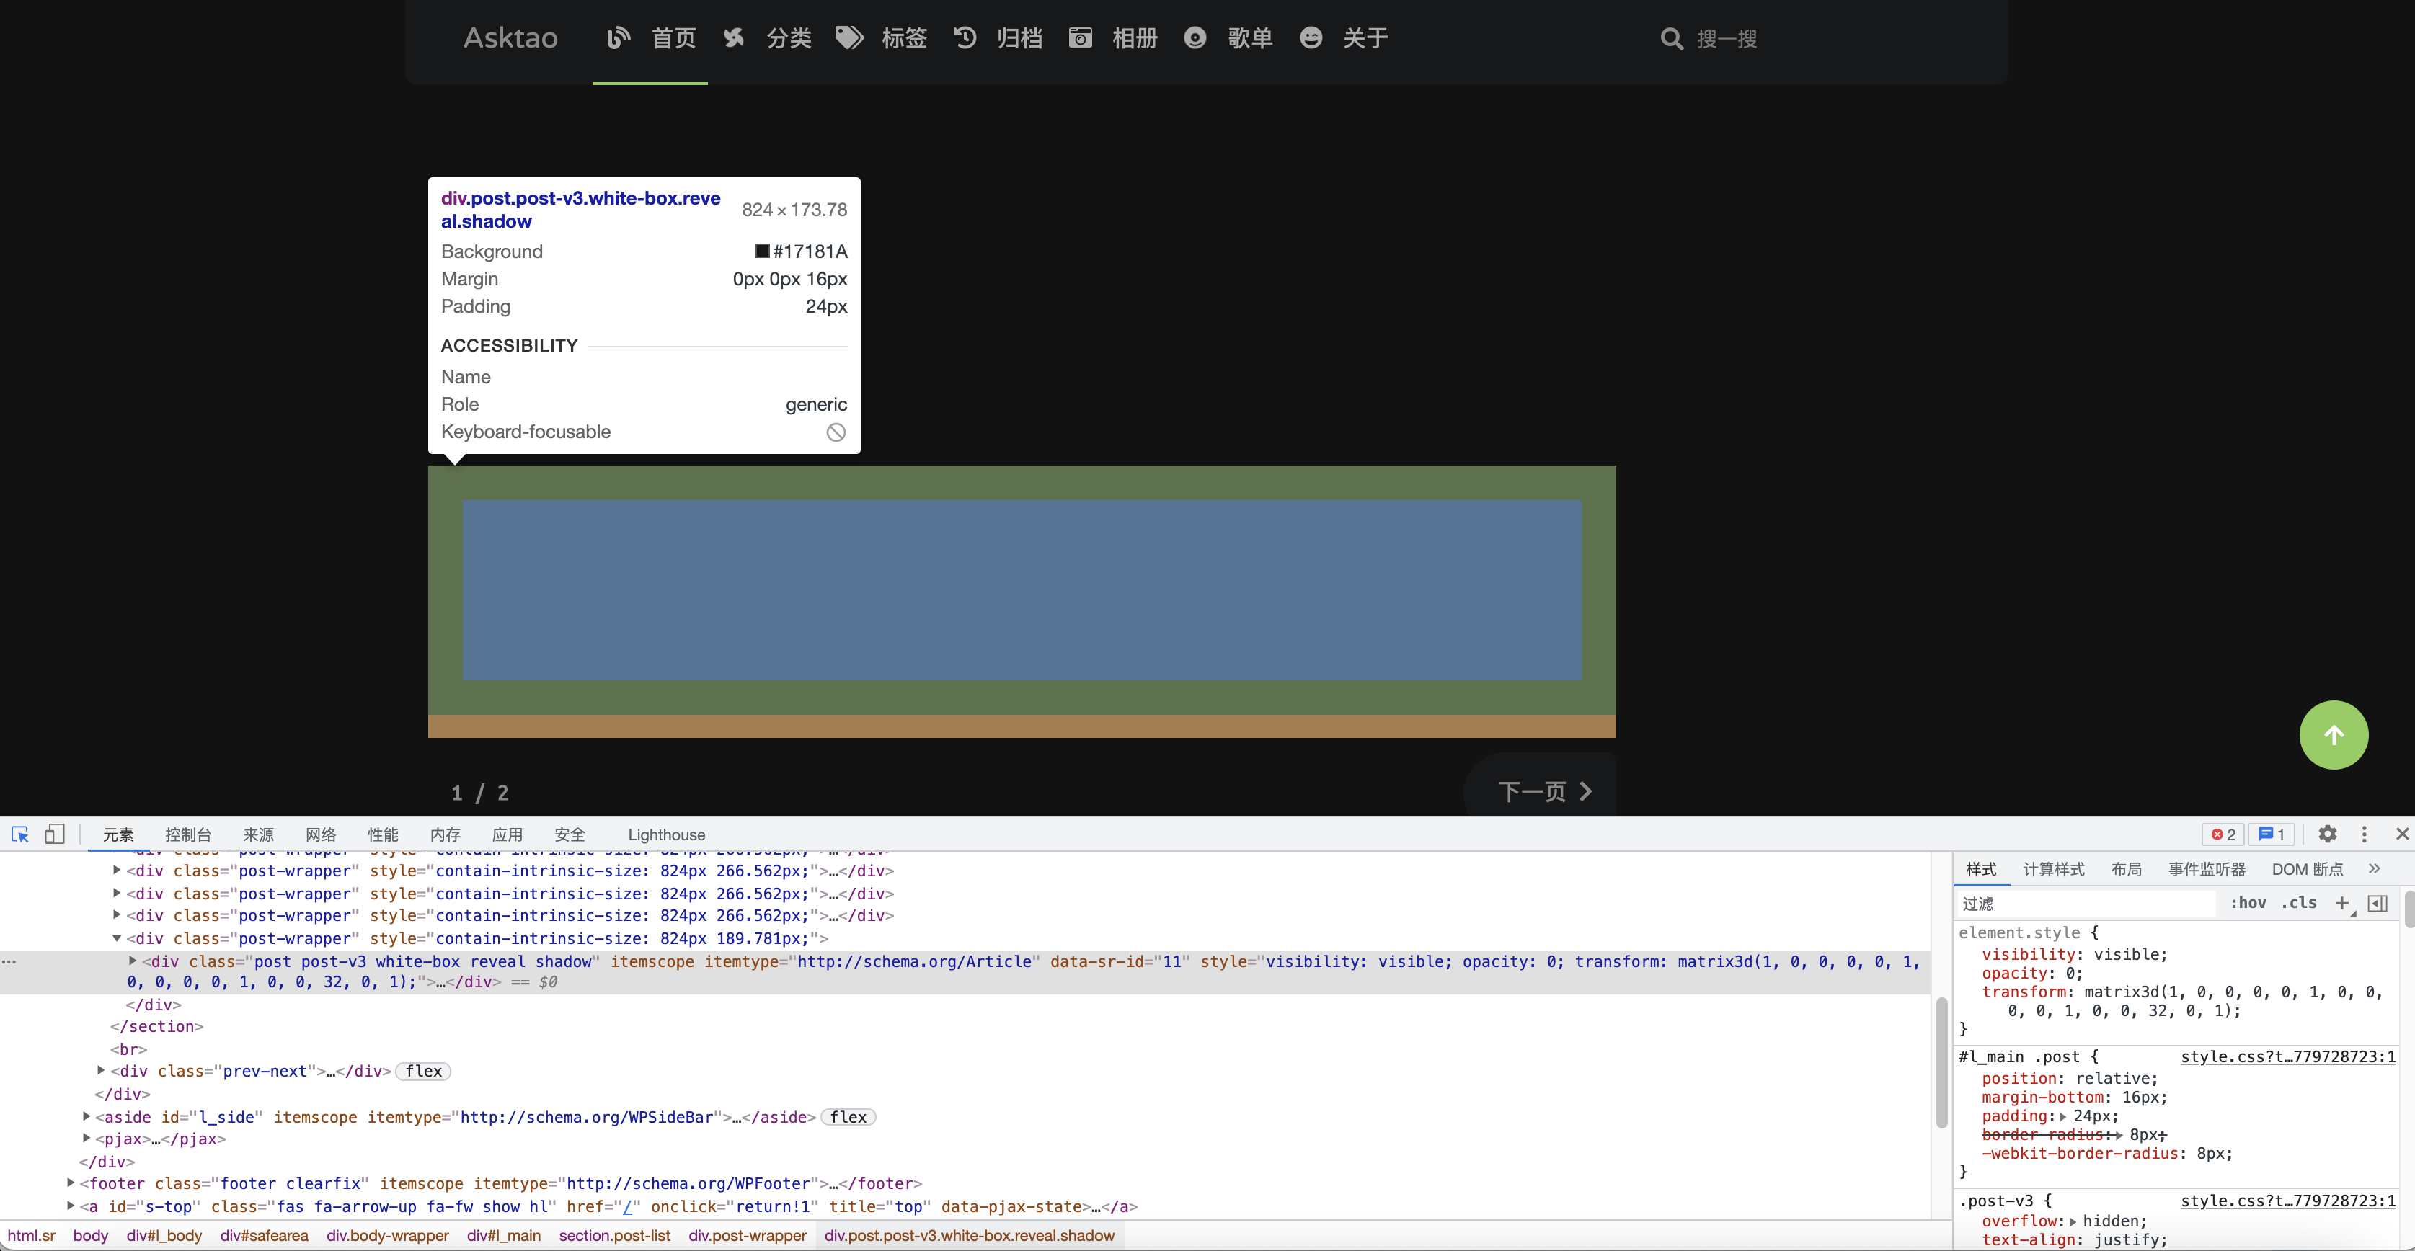Viewport: 2415px width, 1251px height.
Task: Click the 归档 archive clock icon
Action: pyautogui.click(x=964, y=38)
